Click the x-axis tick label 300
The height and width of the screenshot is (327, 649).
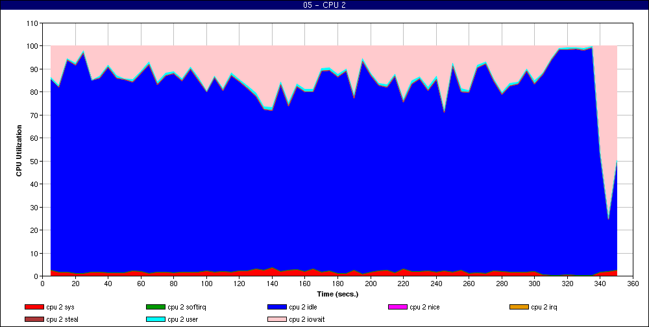coord(535,284)
